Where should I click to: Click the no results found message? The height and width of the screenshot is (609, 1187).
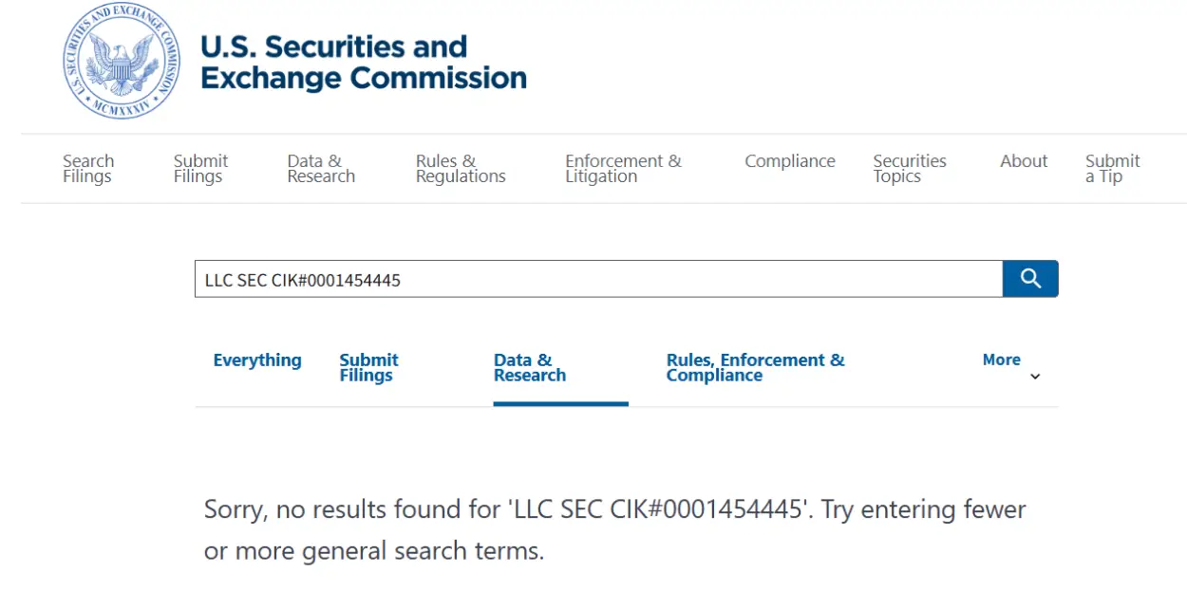click(614, 530)
